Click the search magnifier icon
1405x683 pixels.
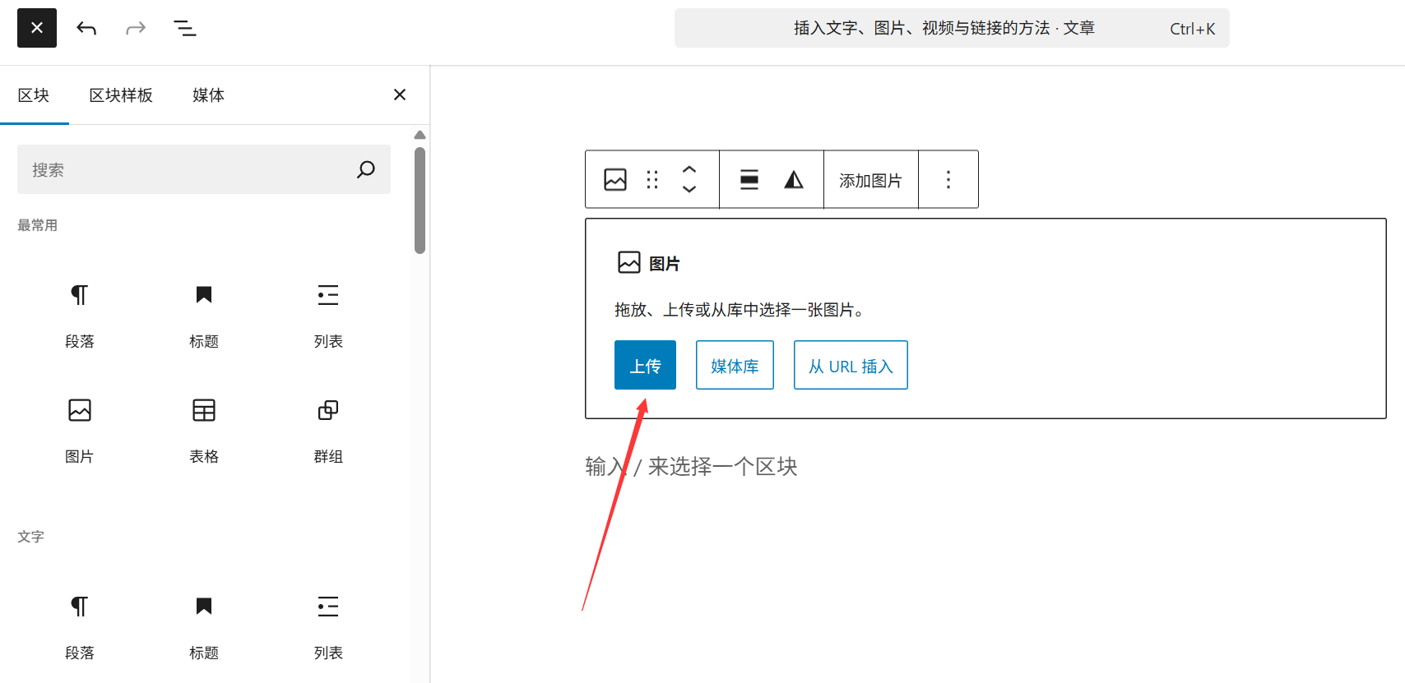[366, 169]
